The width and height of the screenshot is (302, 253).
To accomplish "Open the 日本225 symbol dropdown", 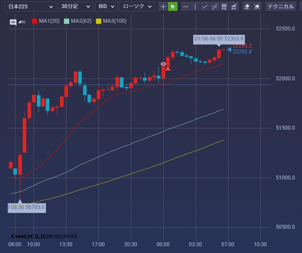I will tap(30, 6).
